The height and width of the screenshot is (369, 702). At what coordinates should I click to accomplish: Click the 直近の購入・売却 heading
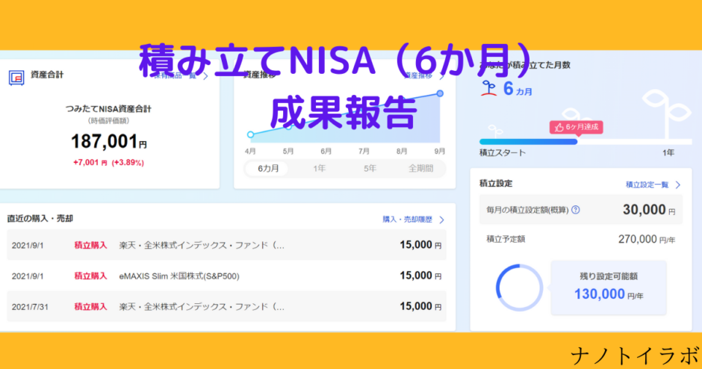coord(40,219)
